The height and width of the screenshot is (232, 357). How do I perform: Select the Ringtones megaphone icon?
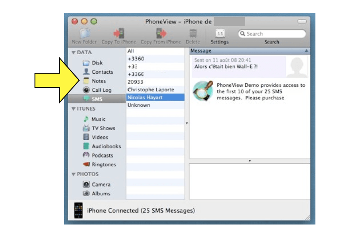(86, 164)
